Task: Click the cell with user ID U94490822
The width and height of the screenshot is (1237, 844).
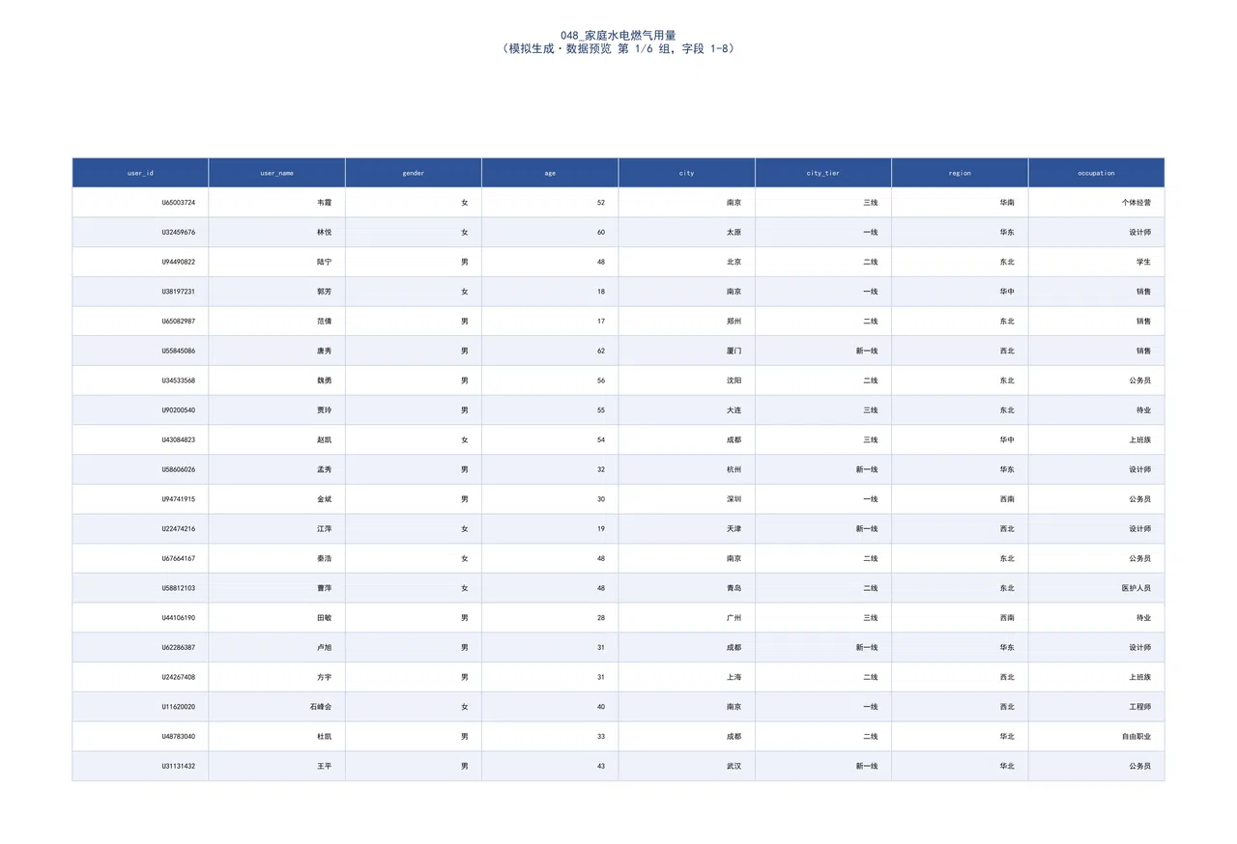Action: (140, 262)
